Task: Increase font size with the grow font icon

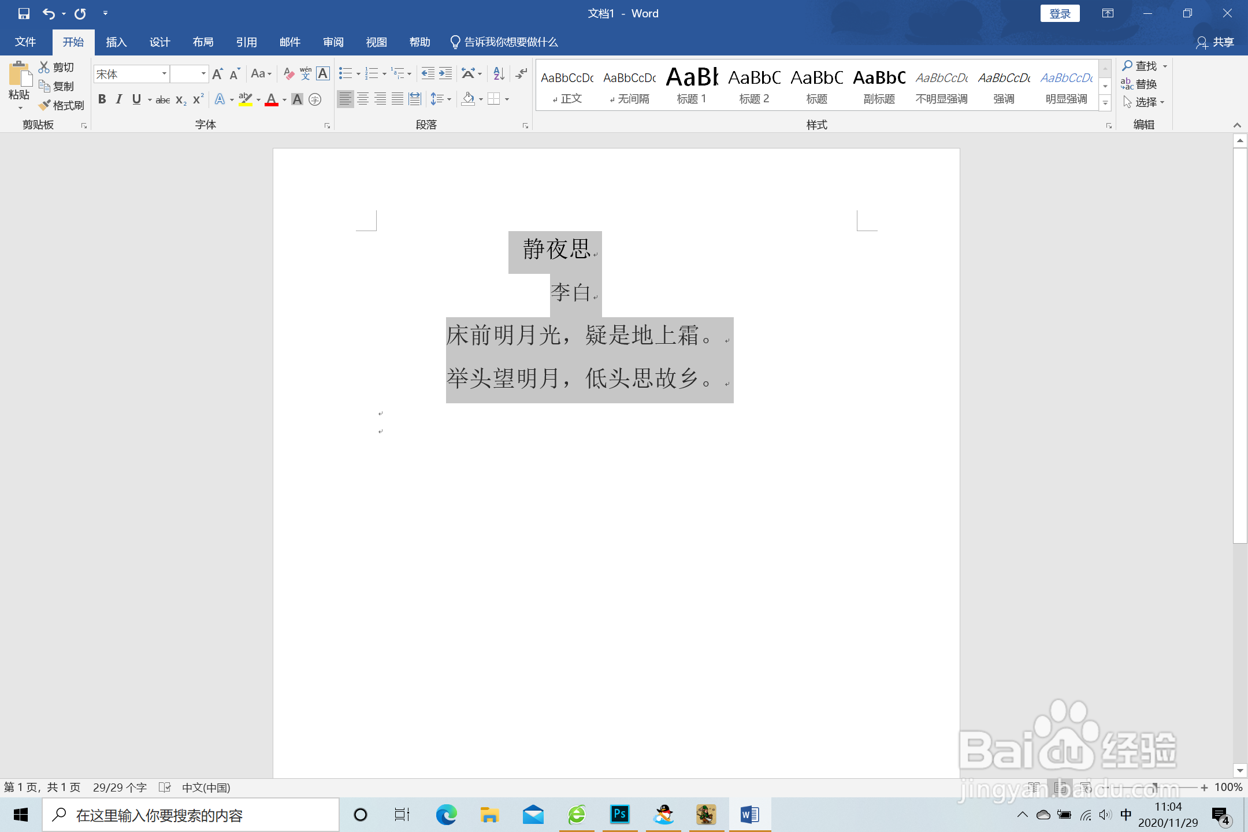Action: click(x=217, y=74)
